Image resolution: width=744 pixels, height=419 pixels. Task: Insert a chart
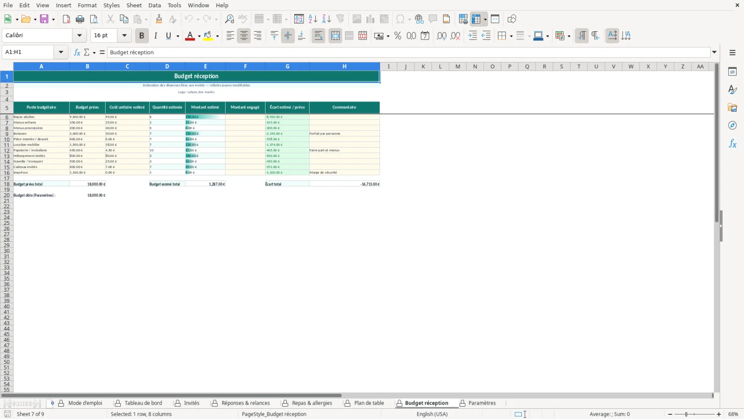370,19
